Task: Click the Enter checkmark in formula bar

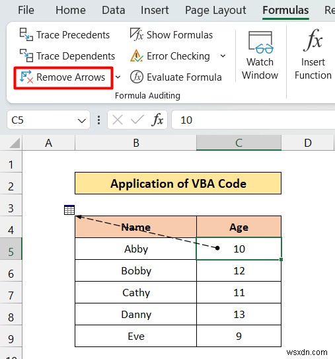Action: click(x=137, y=120)
